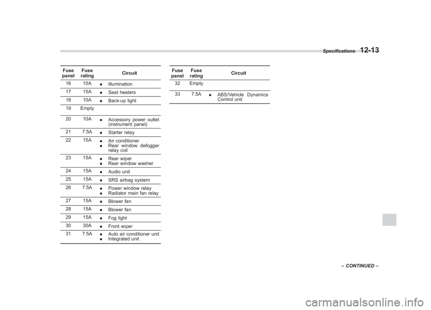Select '10A' rating for fuse 18
This screenshot has width=431, height=310.
(87, 100)
